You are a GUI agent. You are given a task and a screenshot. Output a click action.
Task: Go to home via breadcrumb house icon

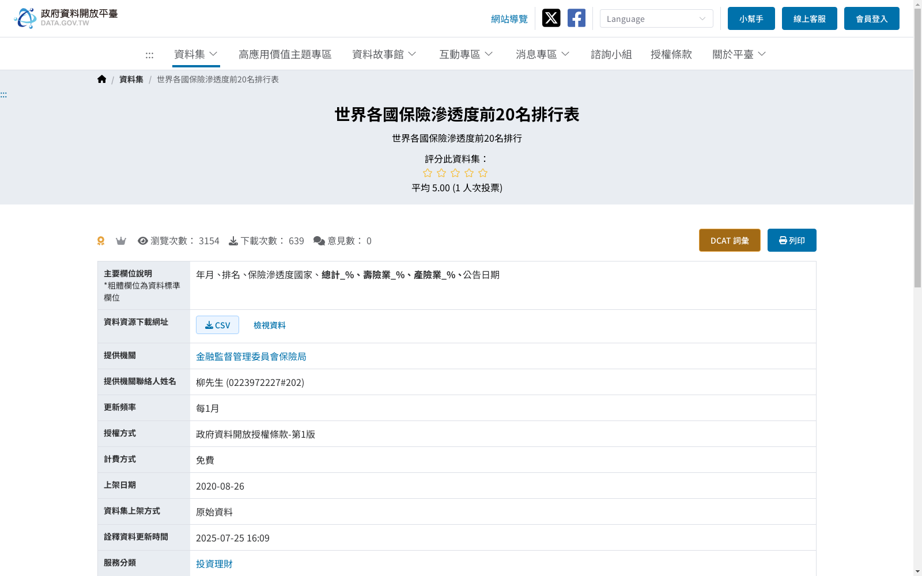click(102, 79)
